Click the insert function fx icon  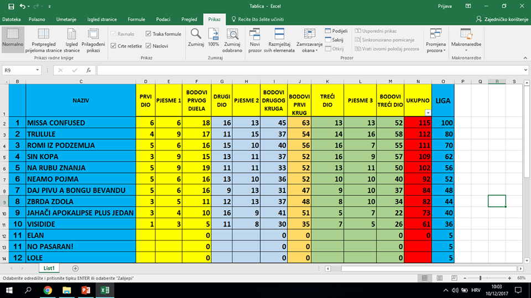88,70
